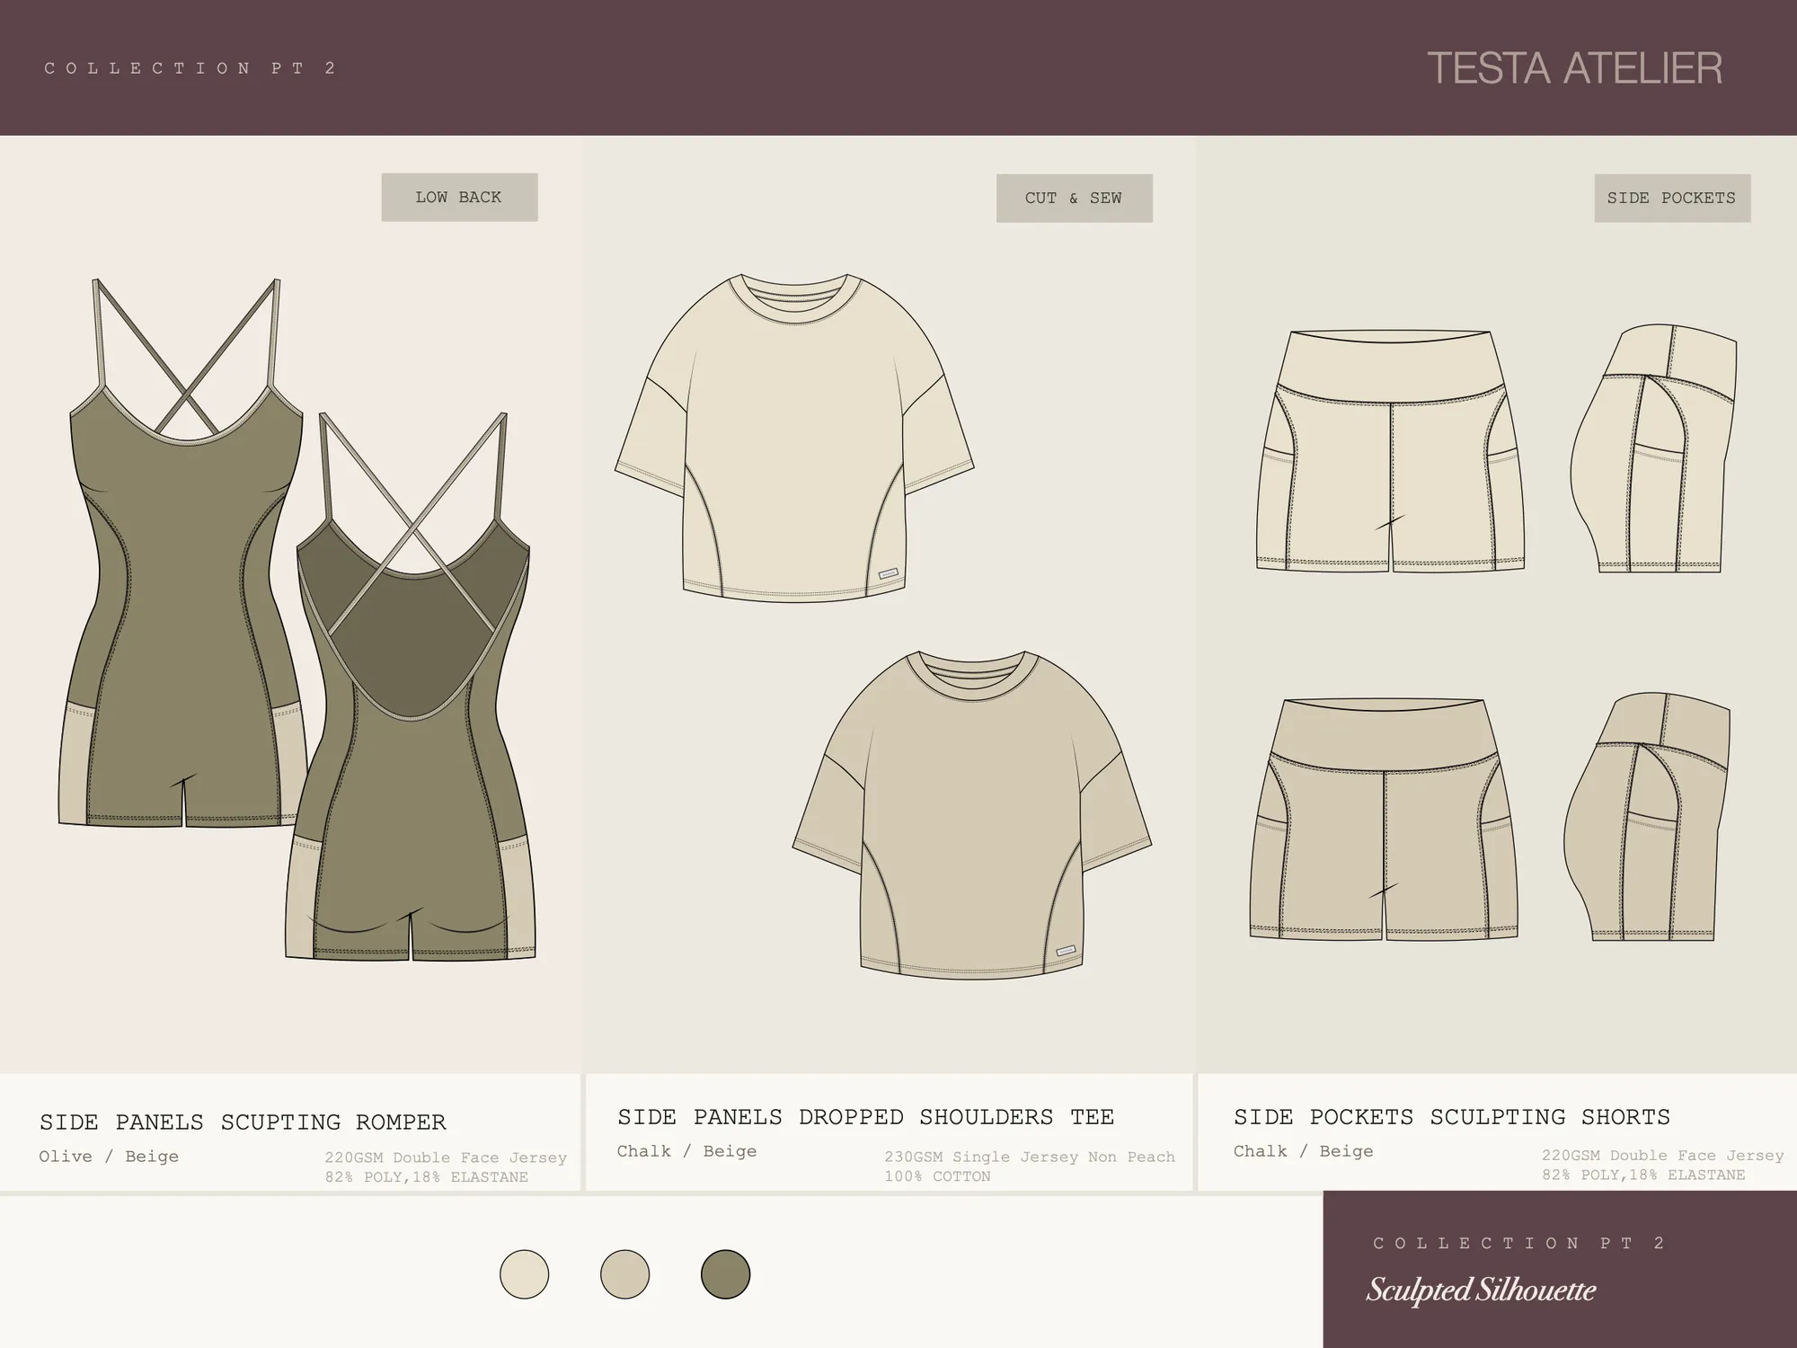The width and height of the screenshot is (1797, 1348).
Task: Click the chalk dropped shoulders tee
Action: point(794,438)
